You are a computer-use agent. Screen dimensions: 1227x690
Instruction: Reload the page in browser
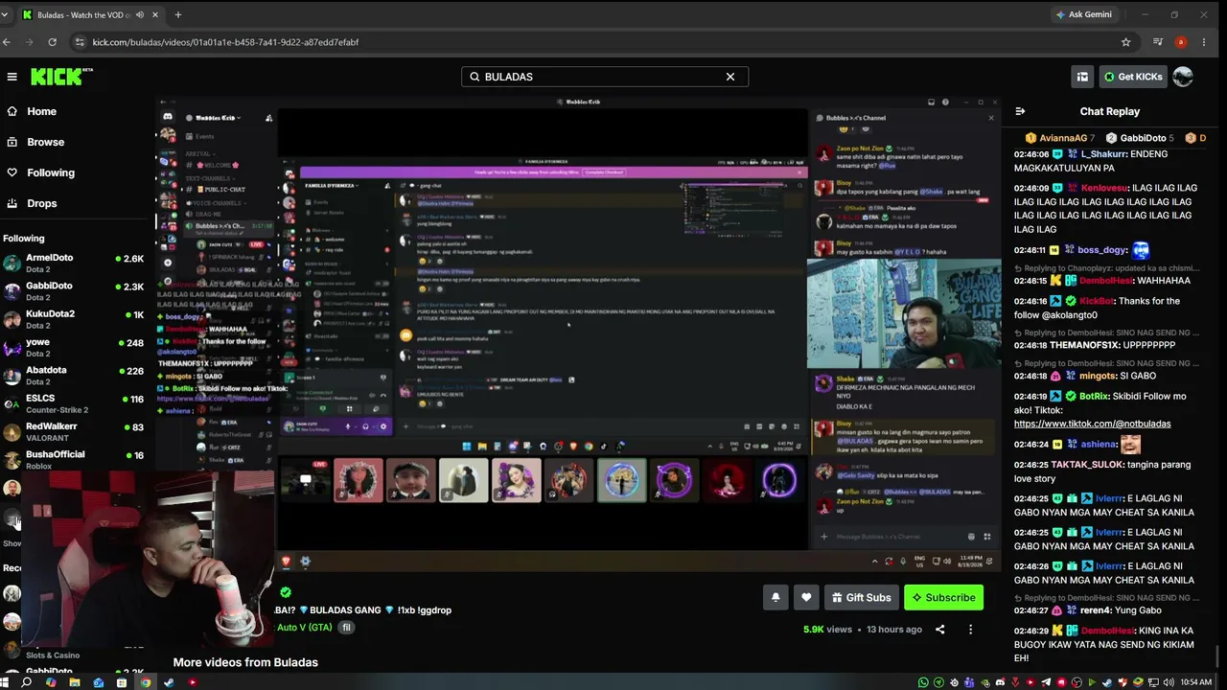(52, 42)
